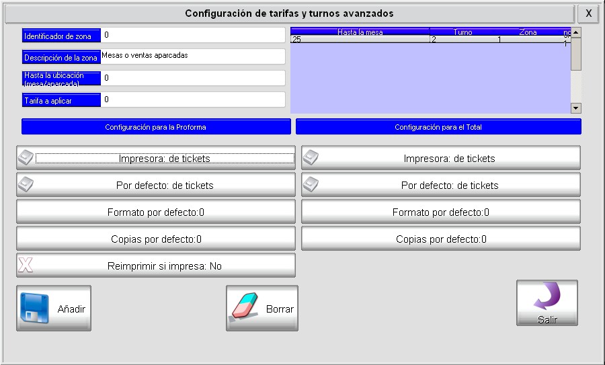This screenshot has height=365, width=605.
Task: Click the Descripción de la zona label
Action: tap(61, 57)
